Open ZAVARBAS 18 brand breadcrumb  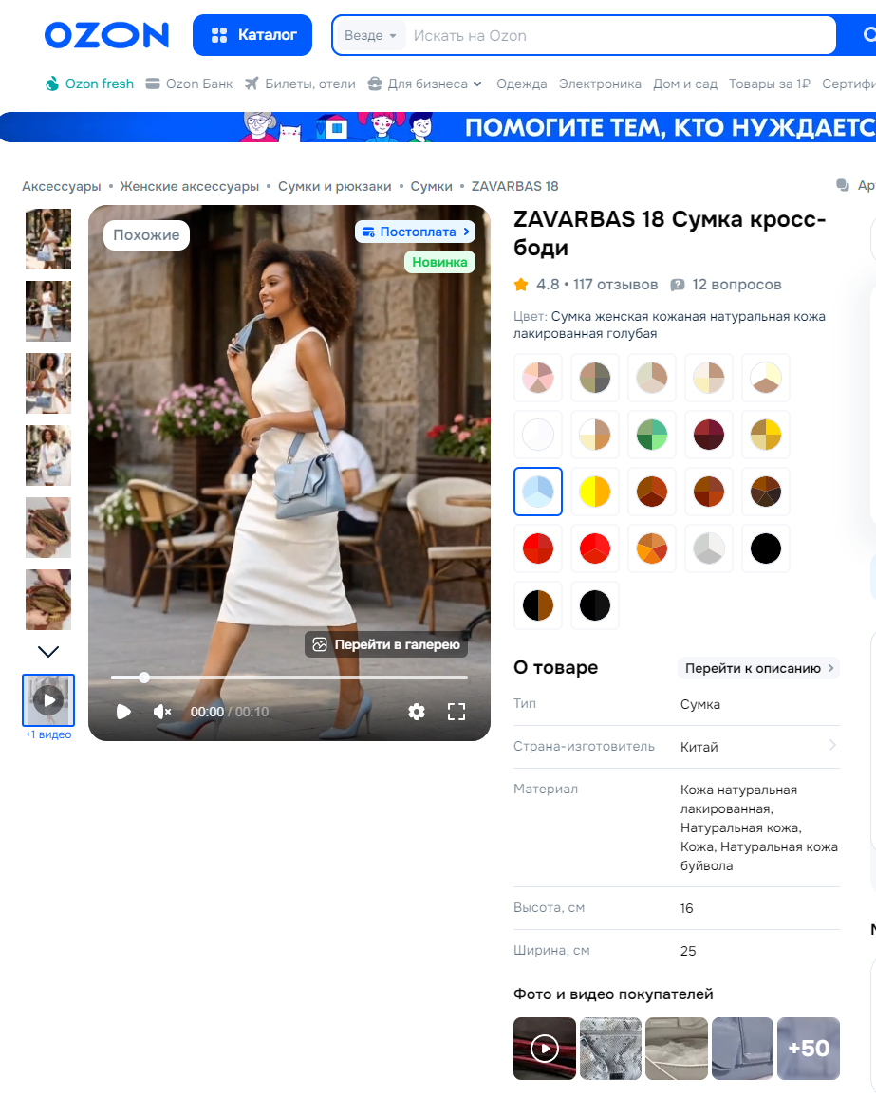514,186
